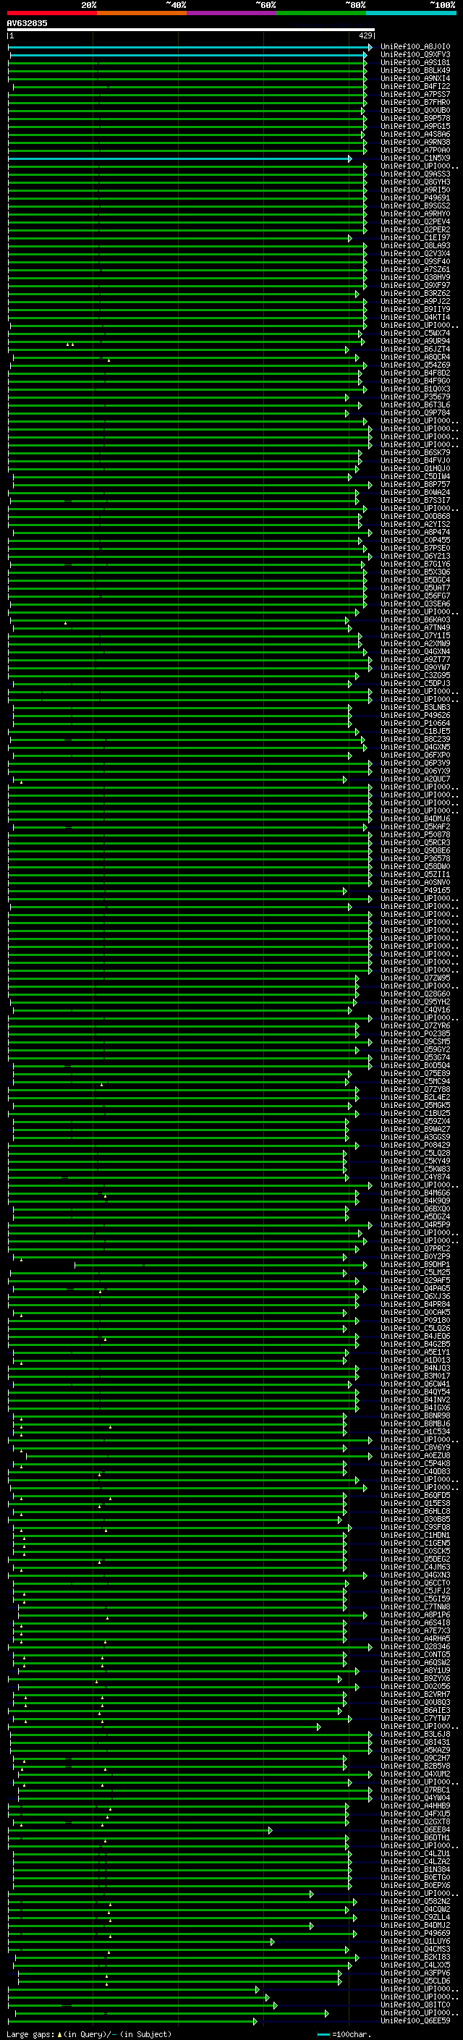Click the short alignment bar for UniRef100_Q6EE84
The height and width of the screenshot is (2040, 463).
click(x=140, y=1830)
